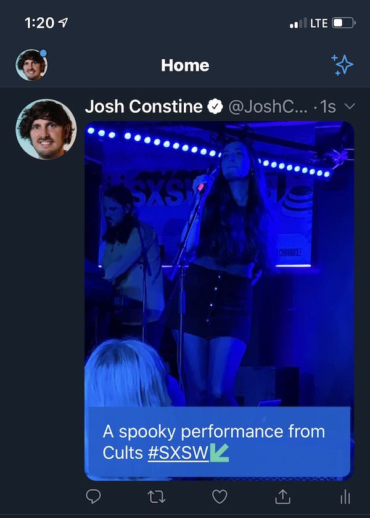Screen dimensions: 370x518
Task: Tap the reply speech bubble icon
Action: pos(93,496)
